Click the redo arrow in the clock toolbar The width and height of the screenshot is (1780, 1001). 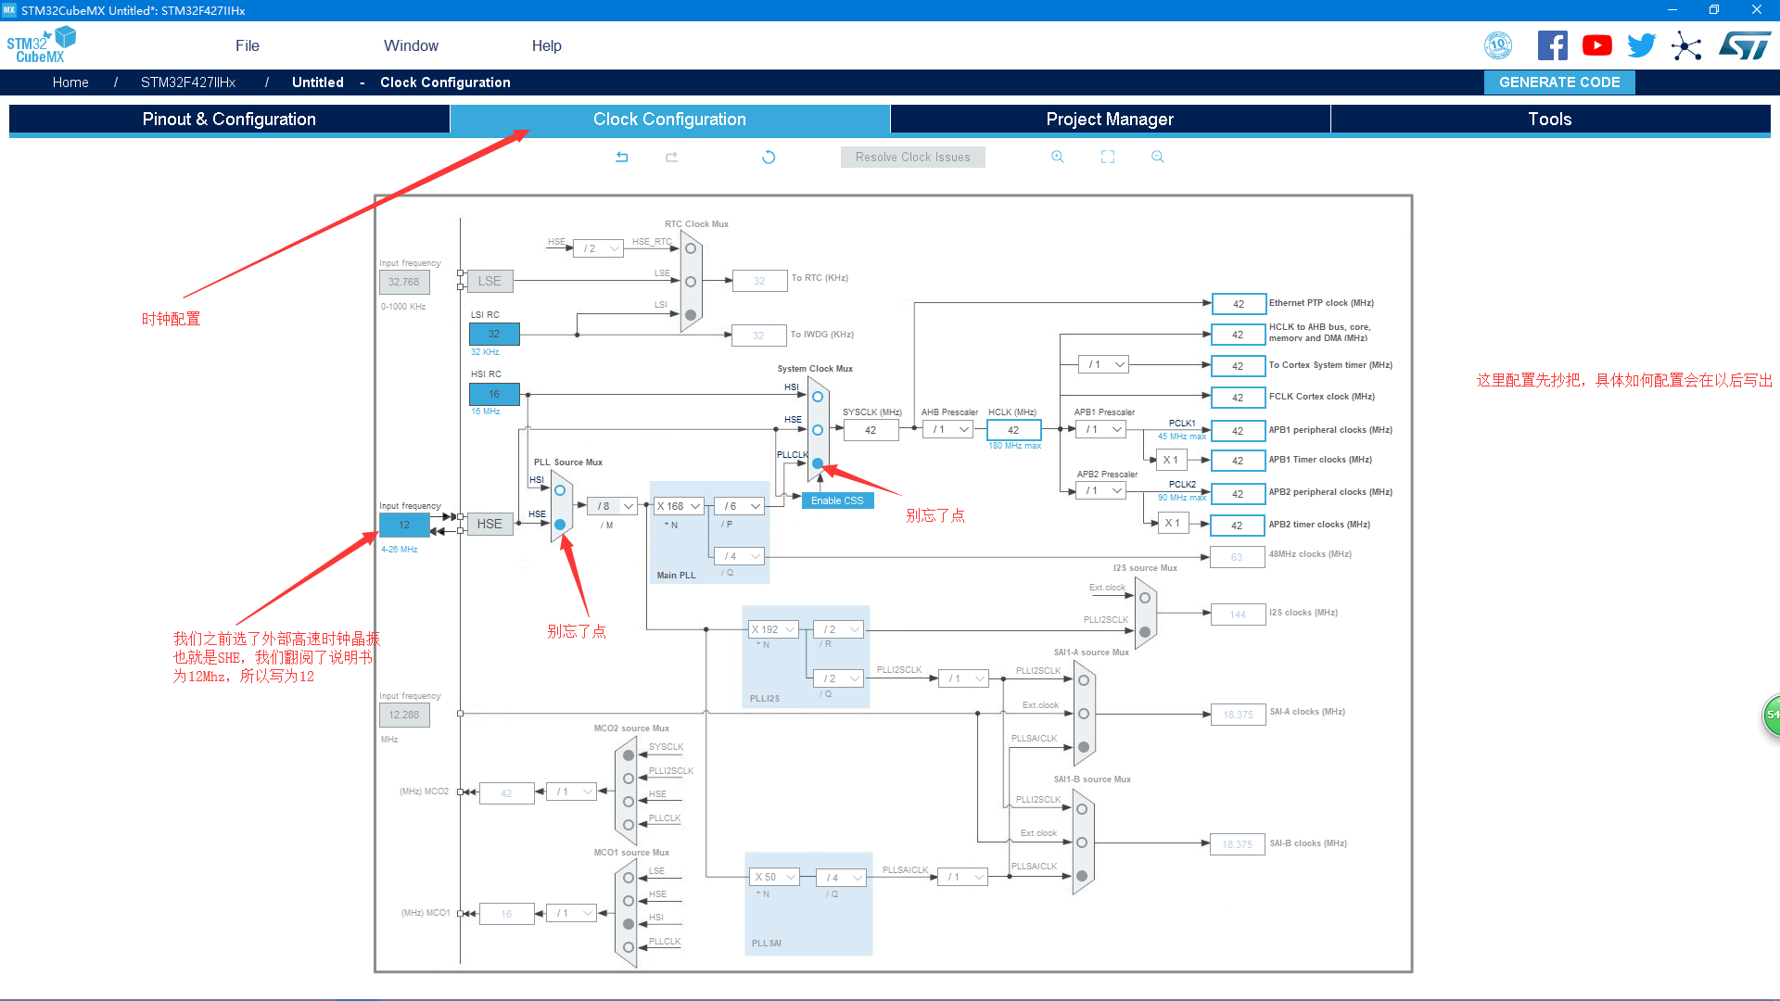[672, 158]
